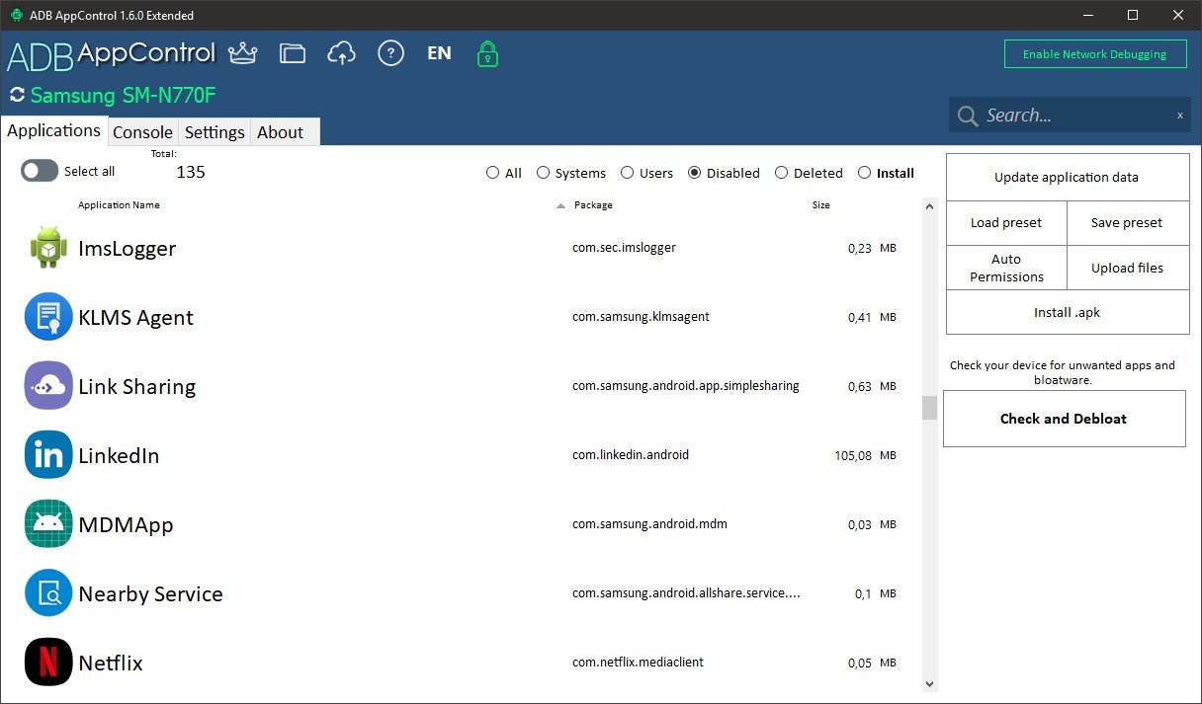Select the Install radio button
The height and width of the screenshot is (704, 1202).
point(865,173)
